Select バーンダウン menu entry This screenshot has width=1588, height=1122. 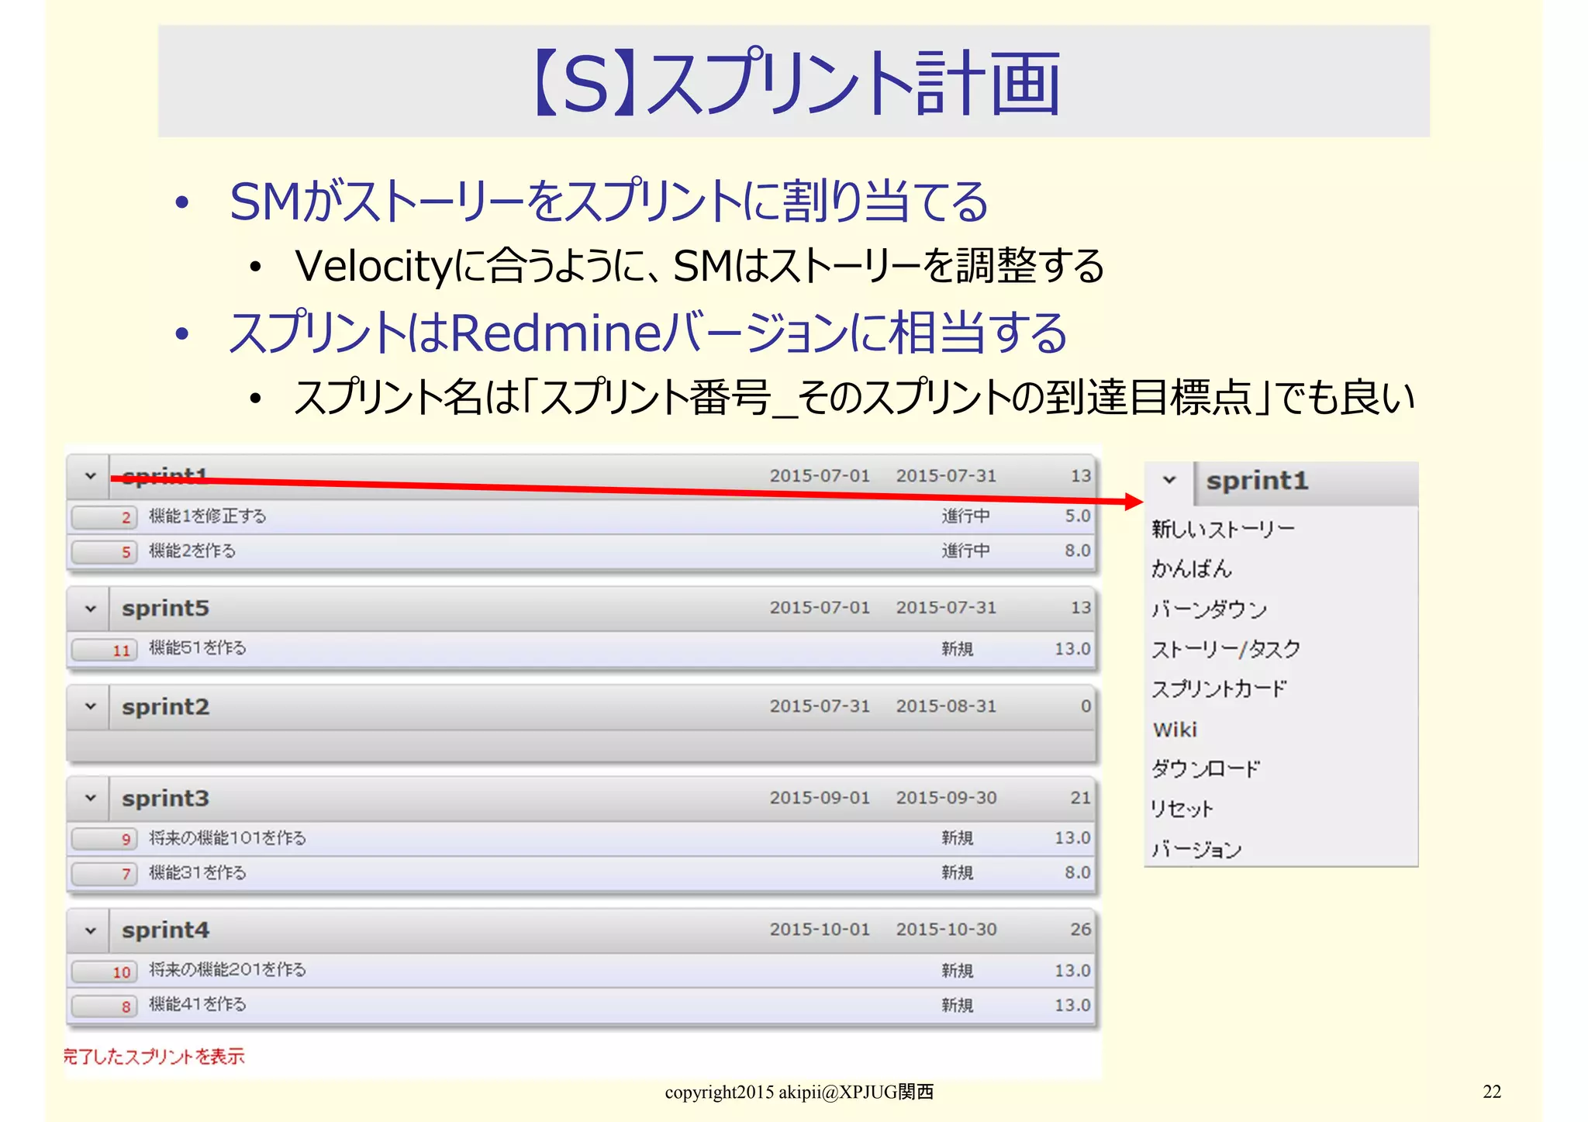(1209, 609)
